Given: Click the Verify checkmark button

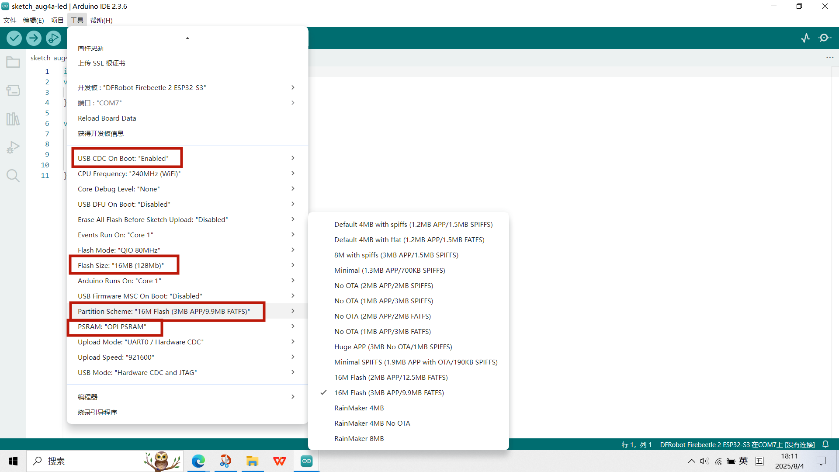Looking at the screenshot, I should 14,38.
